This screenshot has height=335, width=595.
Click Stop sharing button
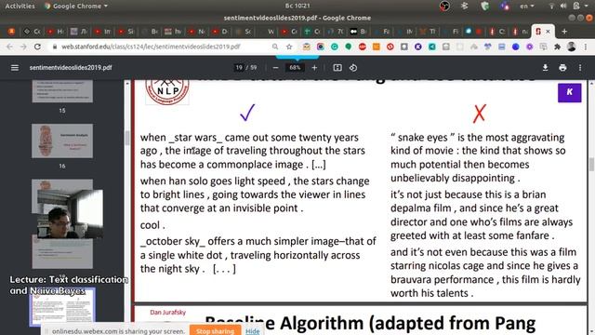[x=215, y=331]
